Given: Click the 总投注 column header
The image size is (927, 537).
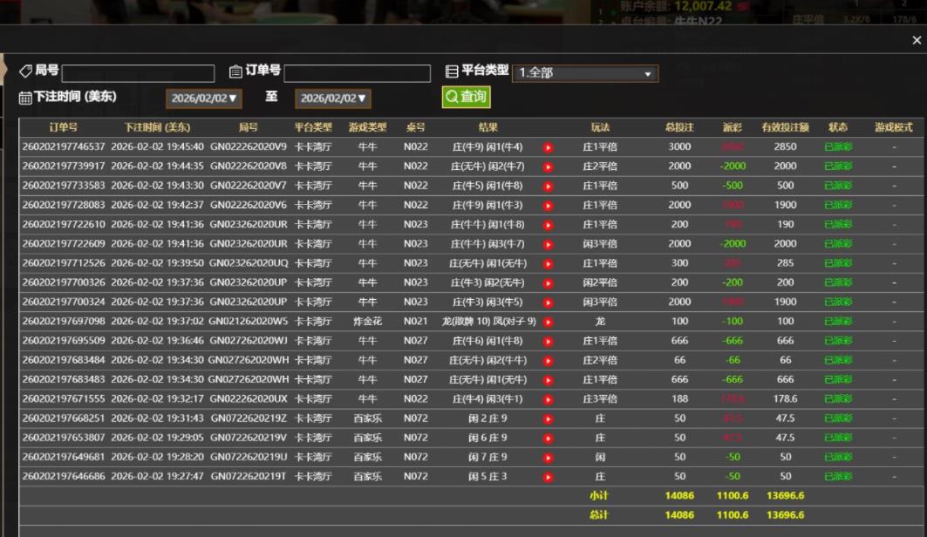Looking at the screenshot, I should 679,127.
